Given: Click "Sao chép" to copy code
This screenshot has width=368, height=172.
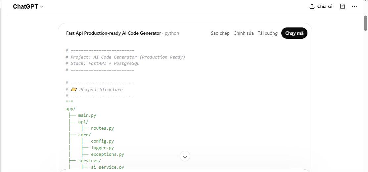Looking at the screenshot, I should [x=220, y=33].
